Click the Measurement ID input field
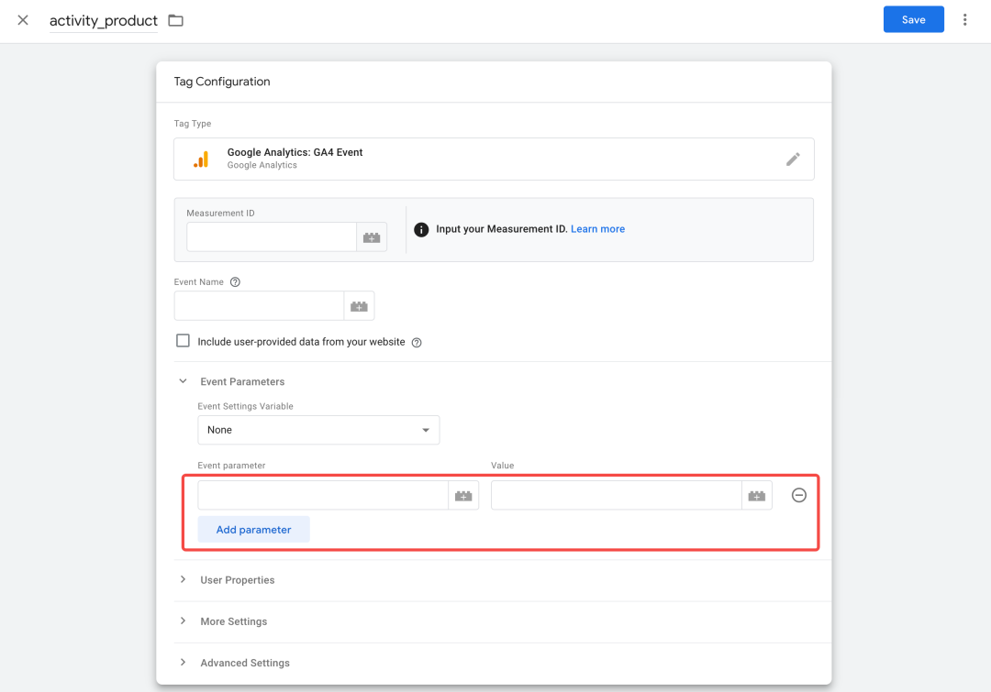991x692 pixels. [272, 237]
